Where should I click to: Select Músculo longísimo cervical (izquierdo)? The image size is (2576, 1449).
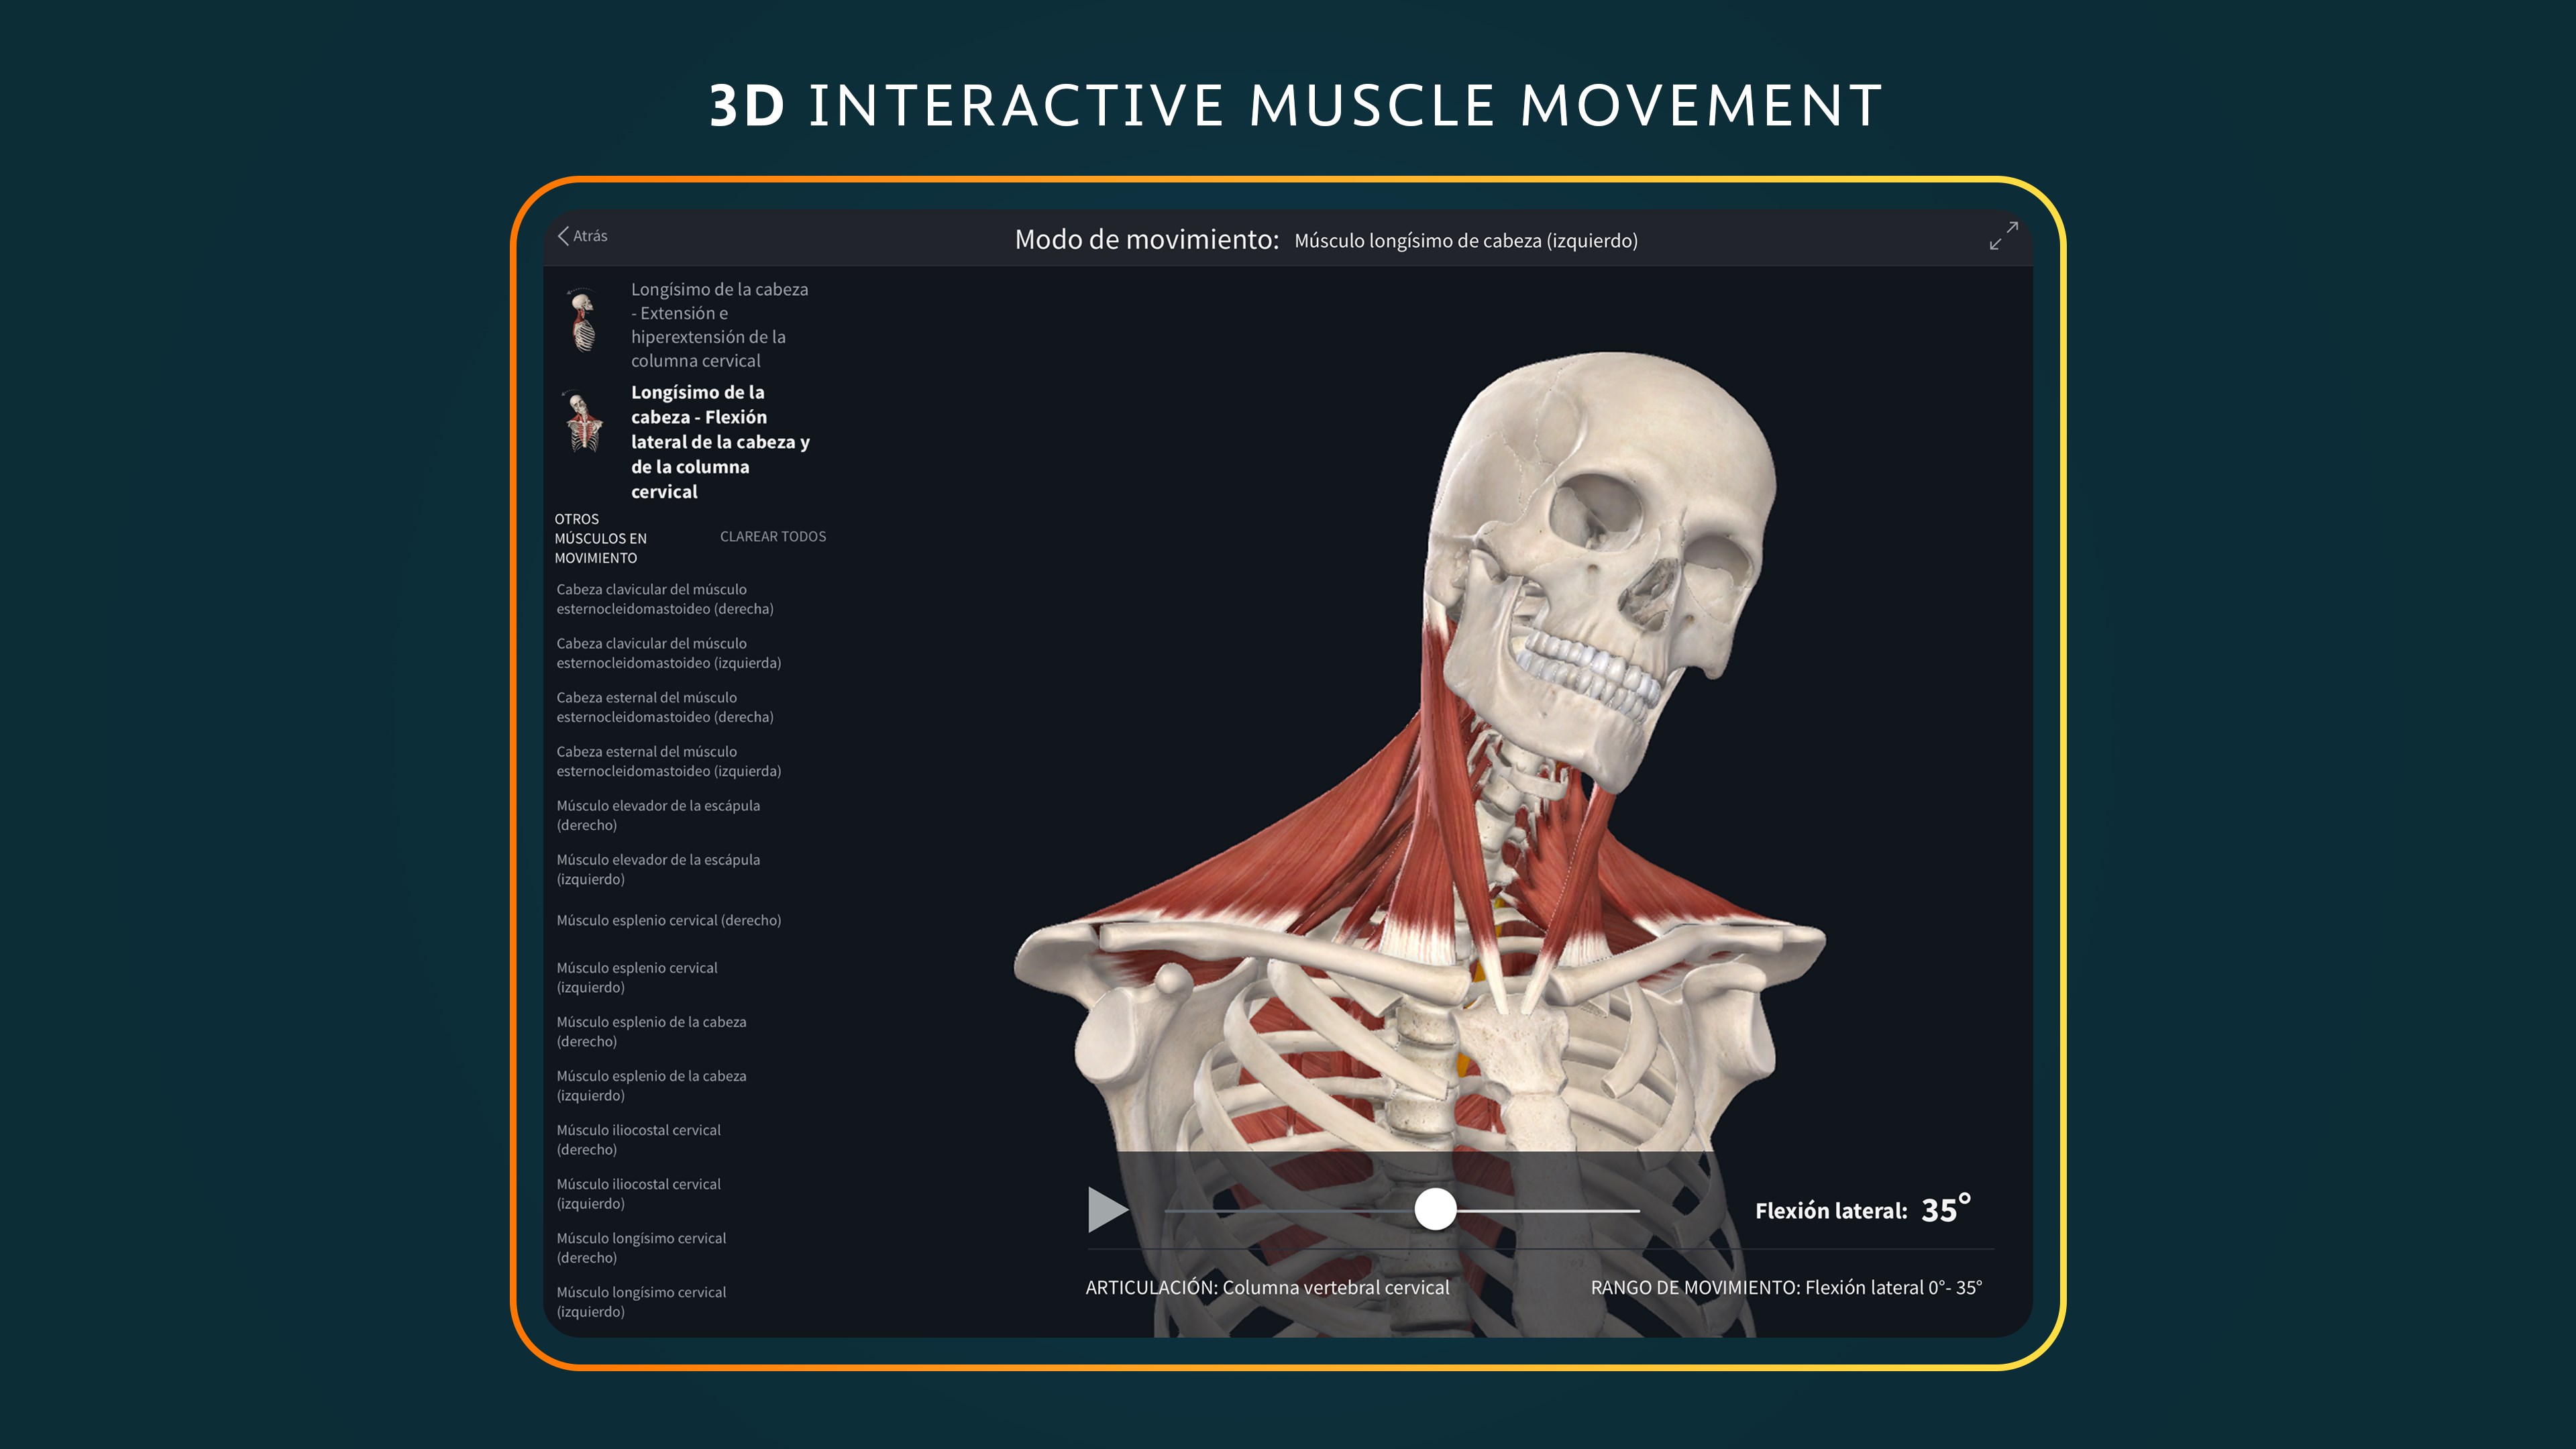[x=641, y=1301]
